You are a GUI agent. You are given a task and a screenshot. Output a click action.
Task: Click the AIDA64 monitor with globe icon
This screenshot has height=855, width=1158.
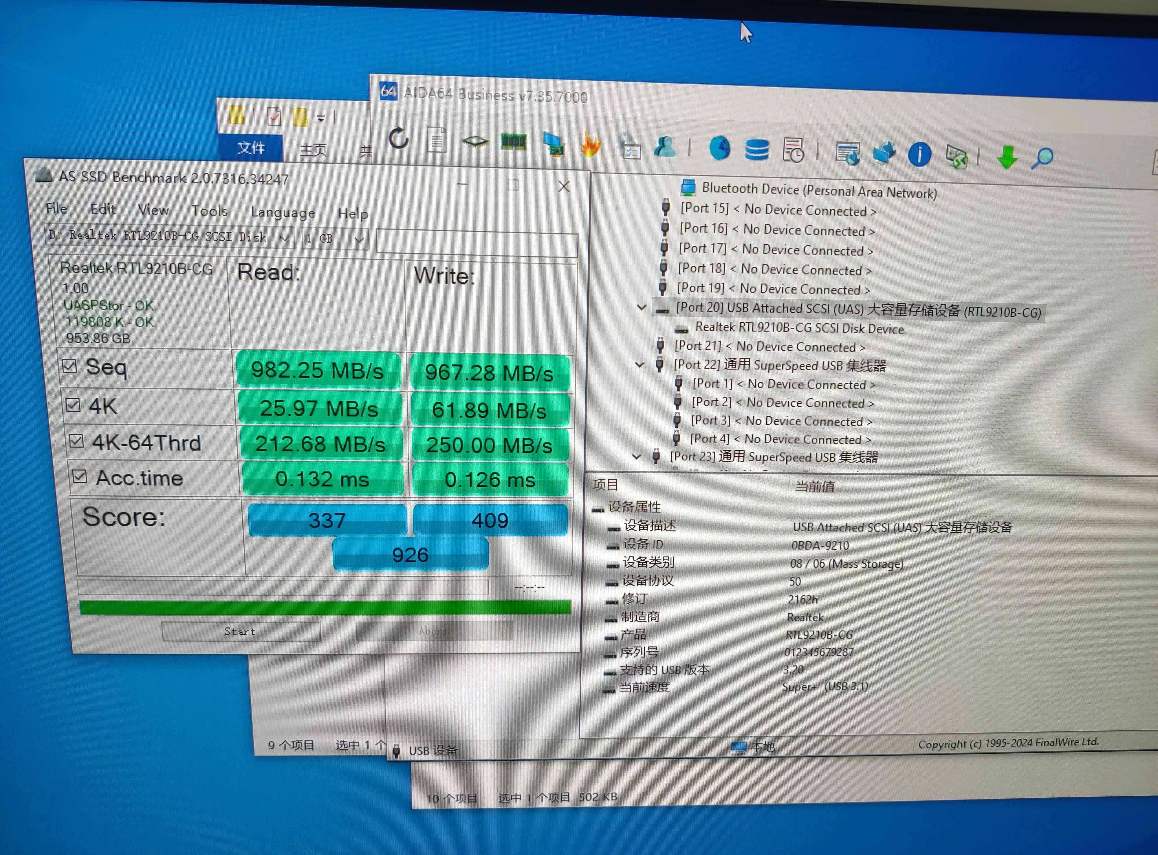coord(847,153)
